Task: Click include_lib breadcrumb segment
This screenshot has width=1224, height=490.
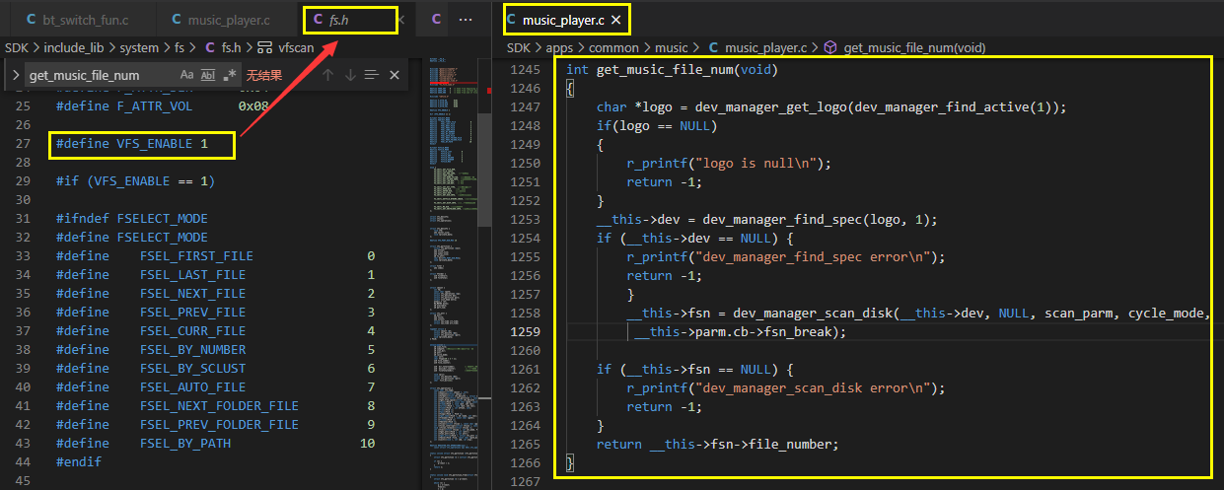Action: (x=75, y=46)
